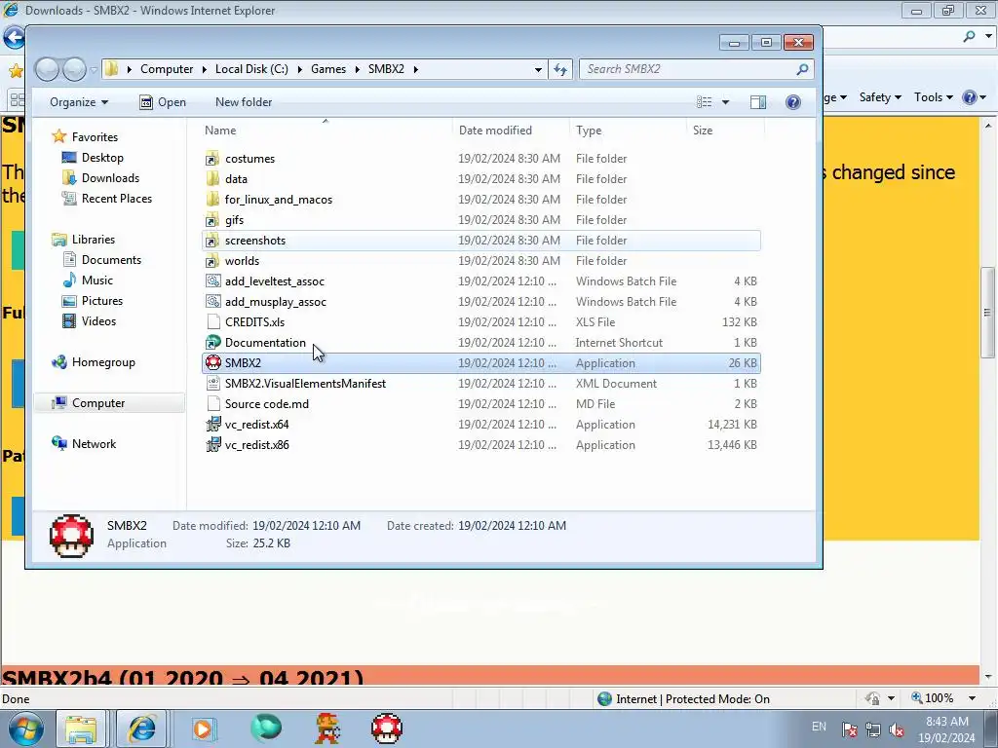
Task: Sort files by Type column header
Action: pos(629,131)
